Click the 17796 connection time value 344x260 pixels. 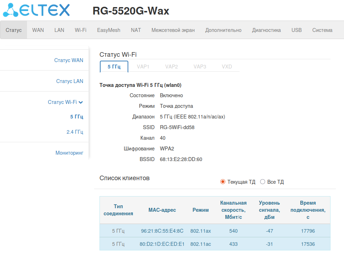308,231
